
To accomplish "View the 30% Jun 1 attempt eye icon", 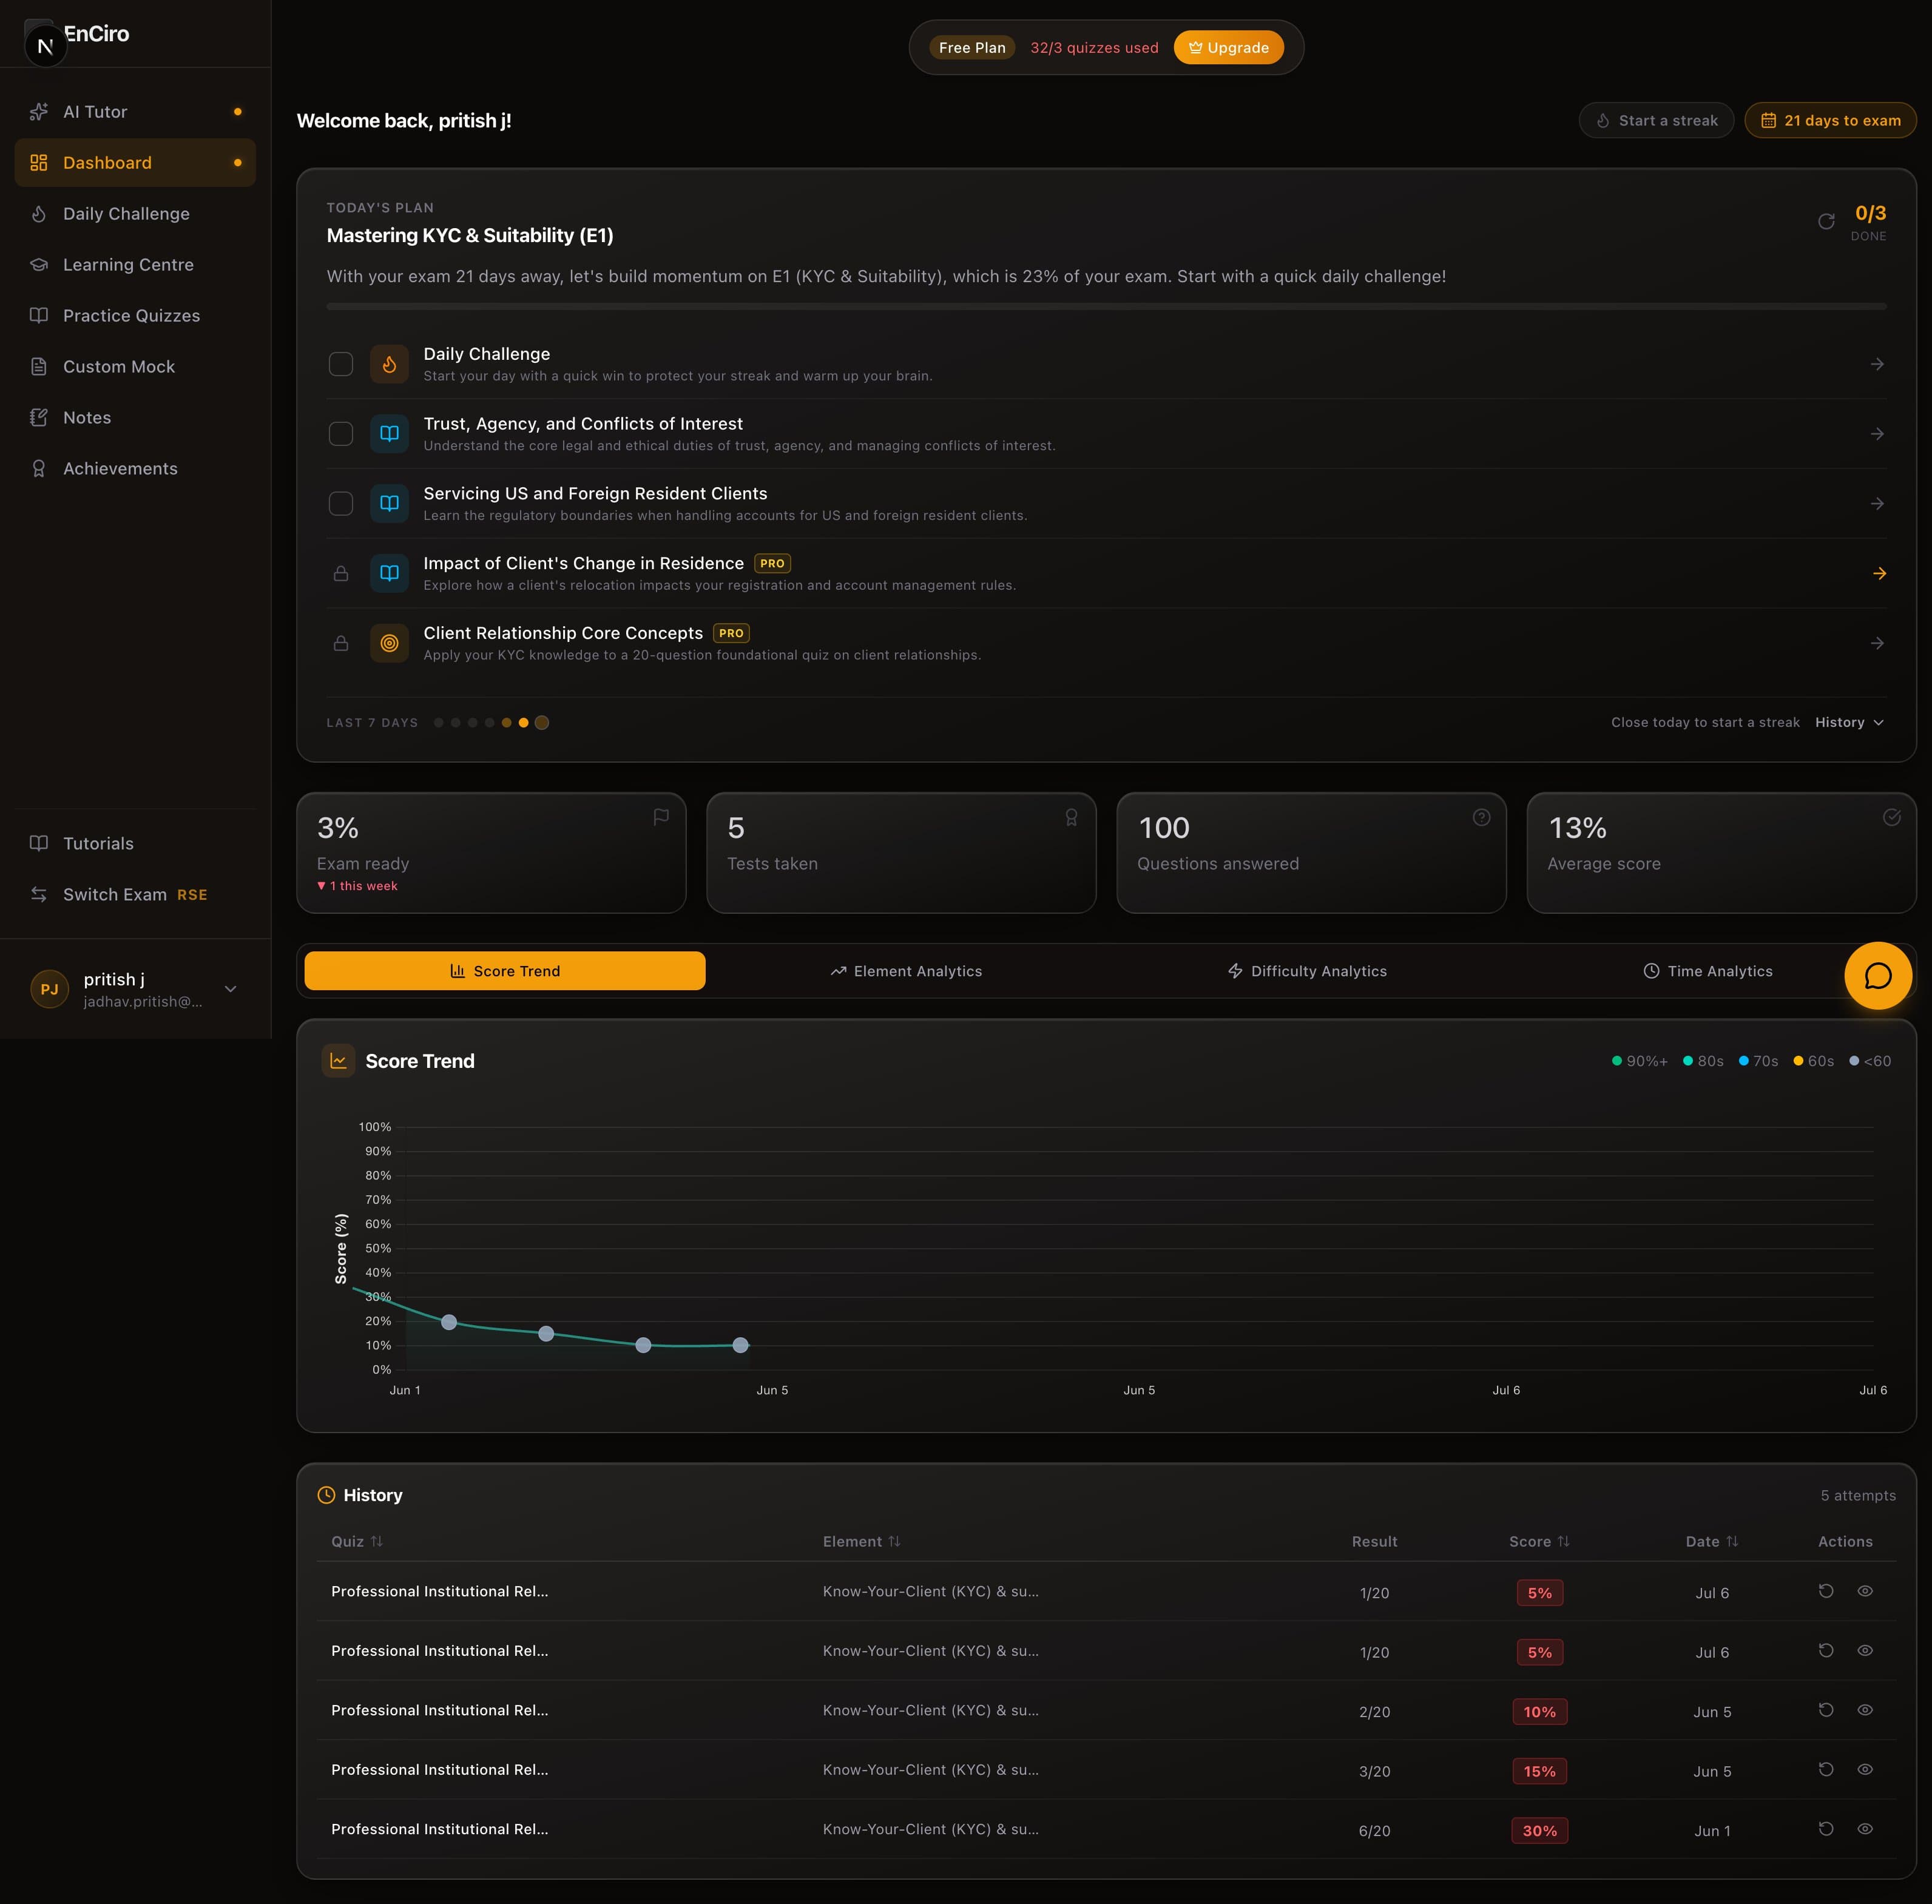I will coord(1865,1829).
